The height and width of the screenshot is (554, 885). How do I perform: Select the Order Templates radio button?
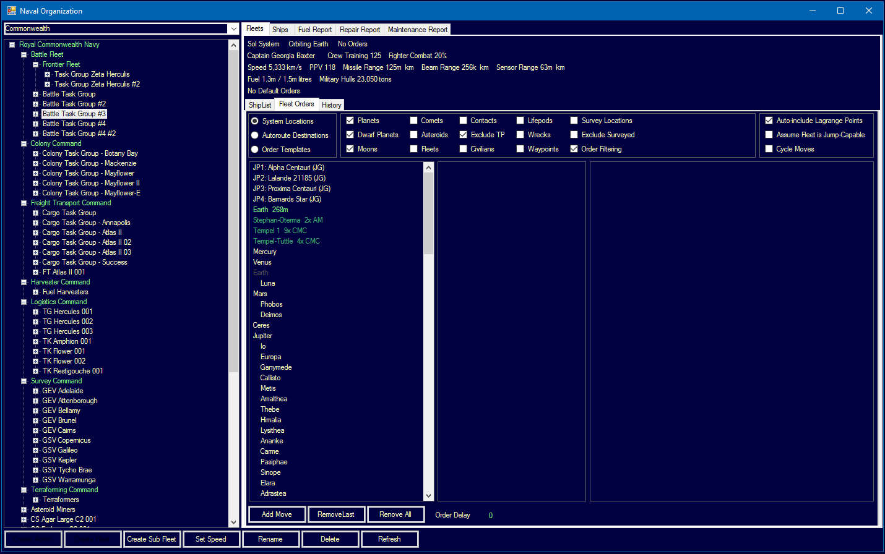click(x=254, y=150)
